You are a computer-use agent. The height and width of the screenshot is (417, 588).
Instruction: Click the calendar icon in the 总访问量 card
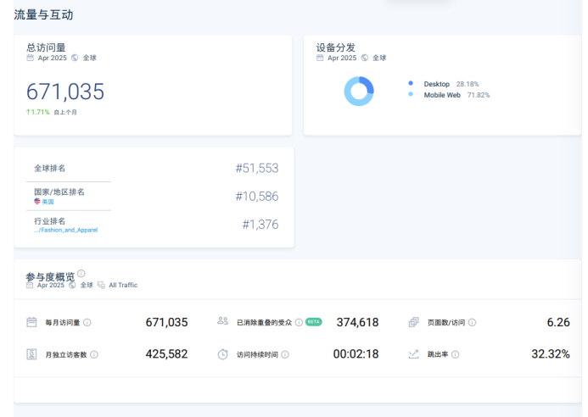pos(31,58)
